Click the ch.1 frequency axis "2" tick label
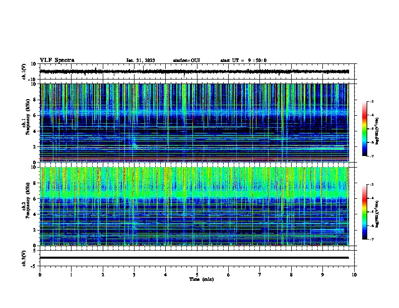Image resolution: width=399 pixels, height=308 pixels. tap(35, 146)
